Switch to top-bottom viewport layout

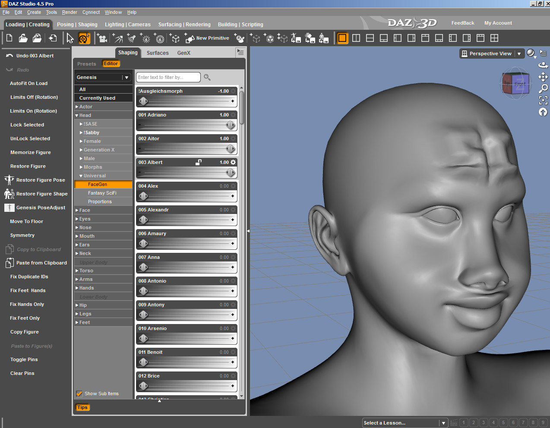(370, 38)
